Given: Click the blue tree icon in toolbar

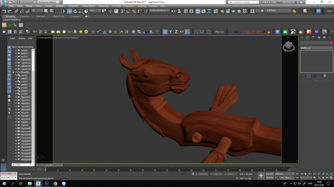Looking at the screenshot, I should [277, 32].
